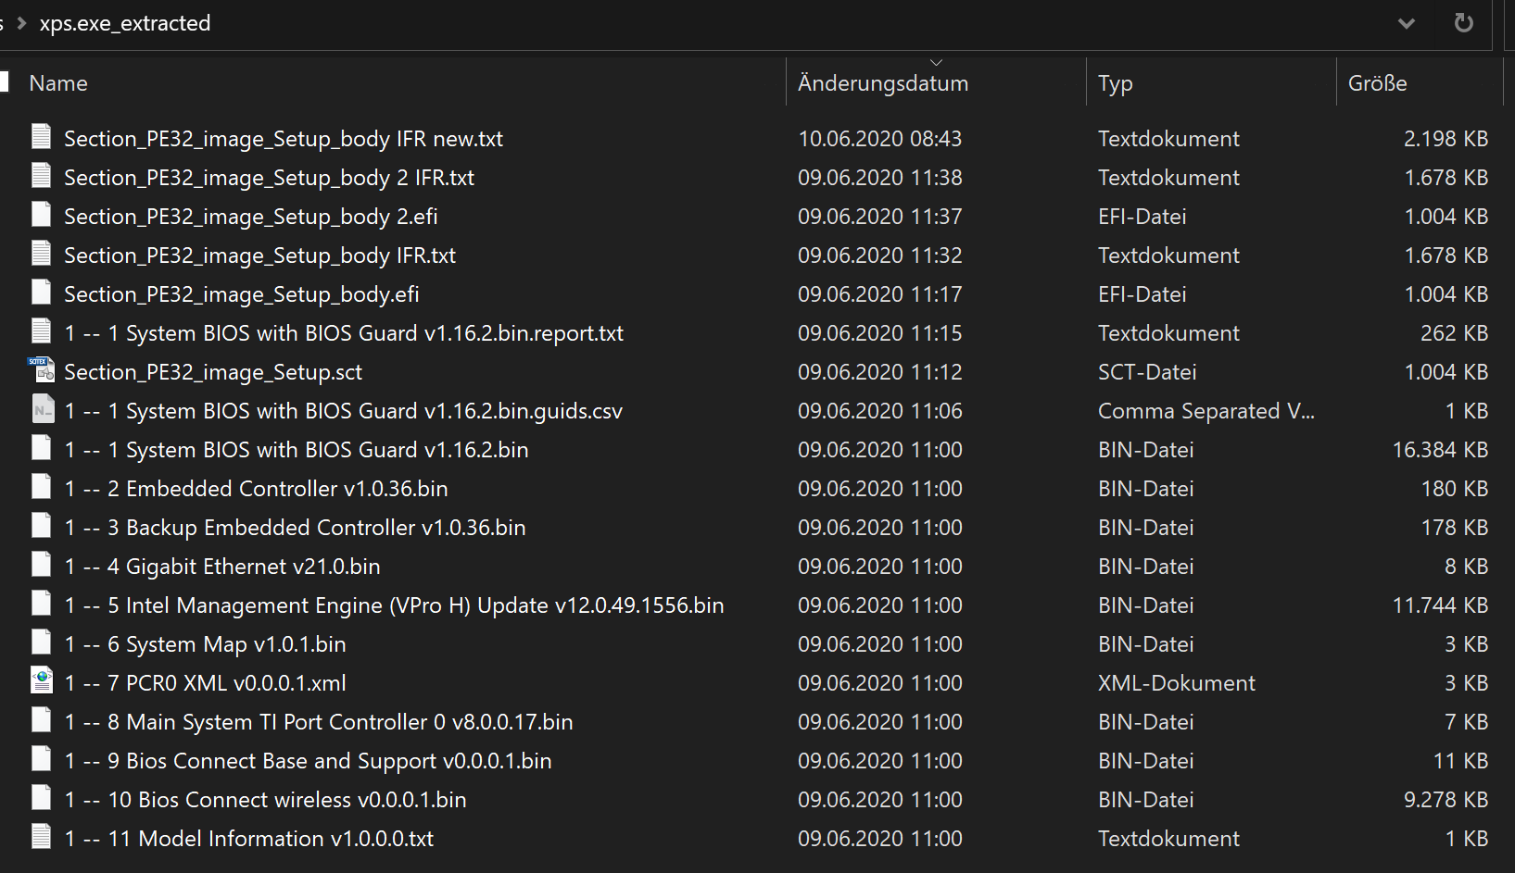The height and width of the screenshot is (873, 1515).
Task: Select 7 PCR0 XML v0.0.0.1.xml
Action: tap(205, 683)
